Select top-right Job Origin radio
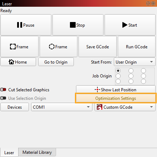Viewport: 157px width, 157px height. pyautogui.click(x=143, y=71)
